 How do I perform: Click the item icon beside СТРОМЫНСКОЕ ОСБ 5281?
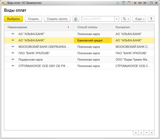[x=13, y=66]
